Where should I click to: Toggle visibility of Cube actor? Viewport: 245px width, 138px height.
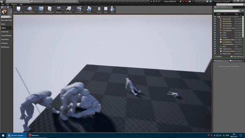[x=215, y=33]
